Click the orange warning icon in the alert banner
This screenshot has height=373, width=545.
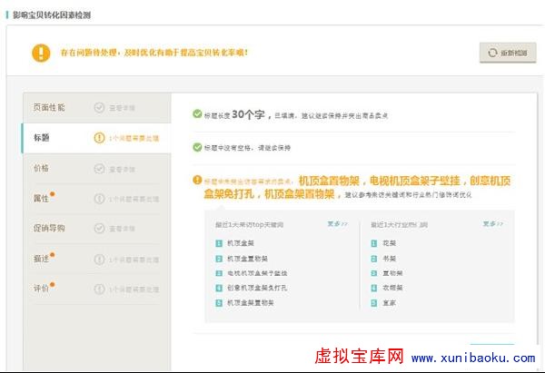tap(41, 53)
